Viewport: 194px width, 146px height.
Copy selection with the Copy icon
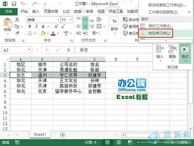click(x=17, y=26)
